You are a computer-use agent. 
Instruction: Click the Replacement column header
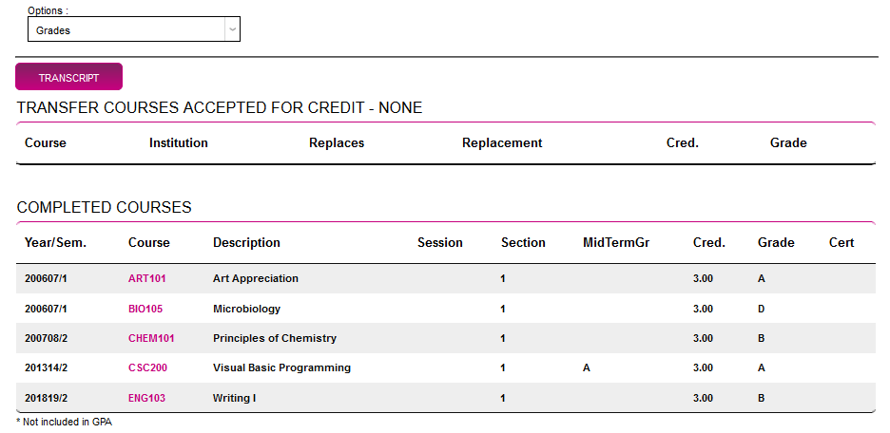[502, 143]
